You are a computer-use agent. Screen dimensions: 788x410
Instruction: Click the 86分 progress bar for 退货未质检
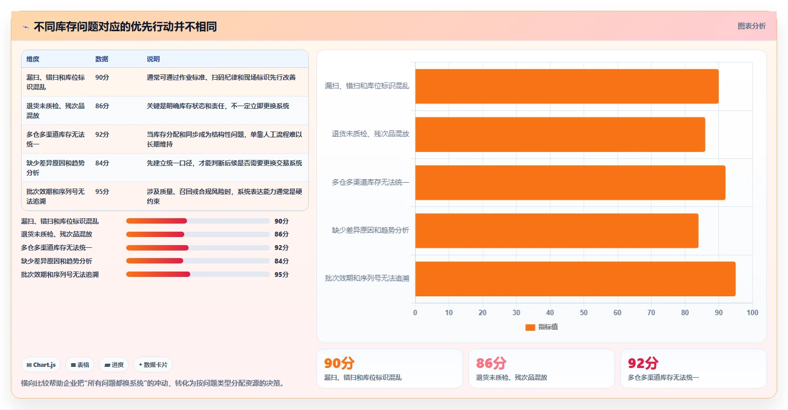[x=198, y=234]
